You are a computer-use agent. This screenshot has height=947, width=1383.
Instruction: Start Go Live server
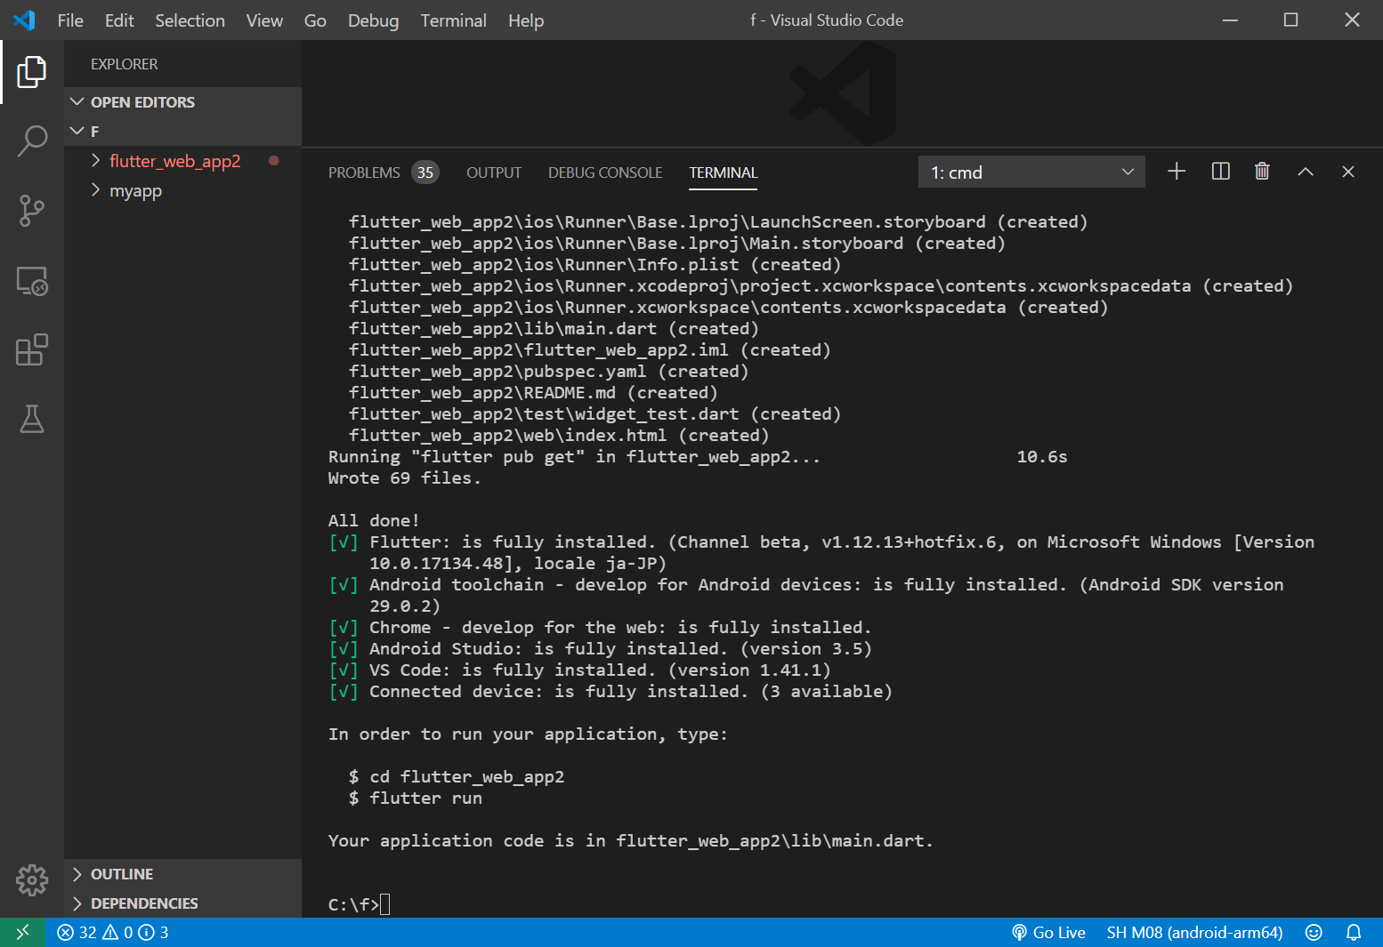1048,932
